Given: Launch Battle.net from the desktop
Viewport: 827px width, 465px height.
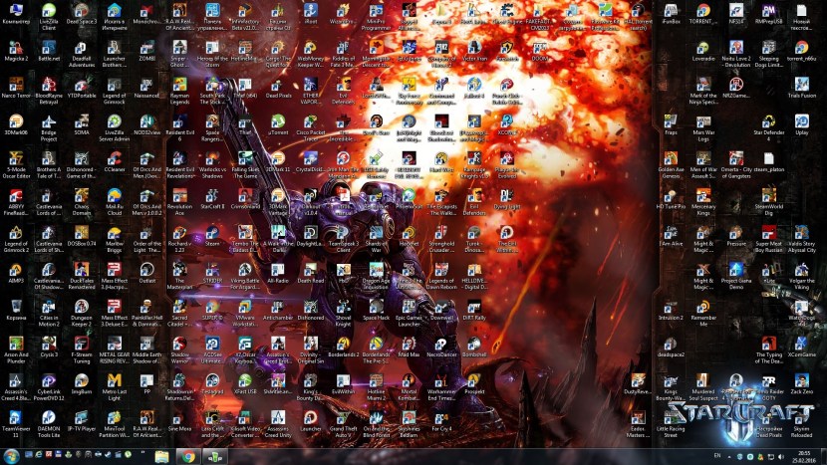Looking at the screenshot, I should click(x=49, y=48).
